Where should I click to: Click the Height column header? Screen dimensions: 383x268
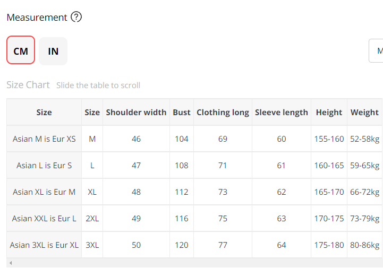pyautogui.click(x=329, y=112)
